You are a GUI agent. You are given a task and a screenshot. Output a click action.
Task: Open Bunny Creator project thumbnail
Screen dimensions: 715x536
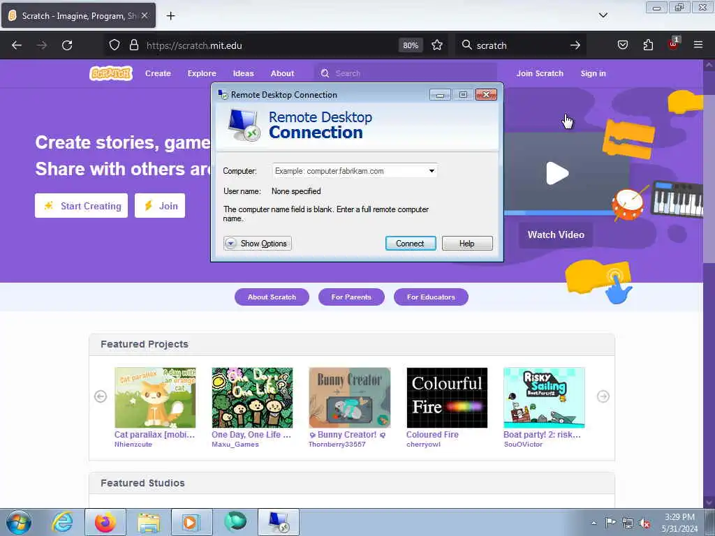[350, 397]
